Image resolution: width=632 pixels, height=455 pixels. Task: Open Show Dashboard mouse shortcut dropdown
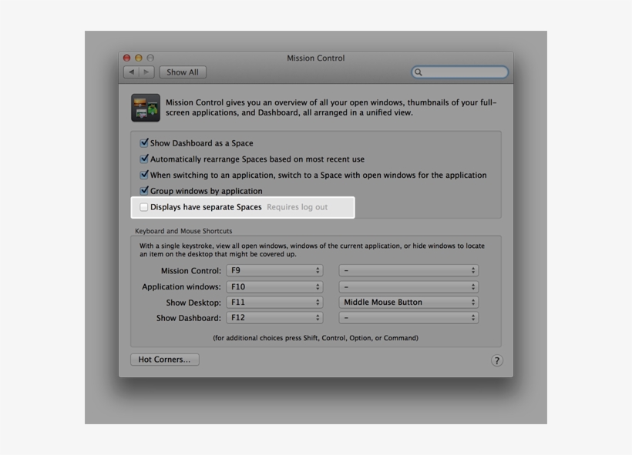[x=408, y=318]
